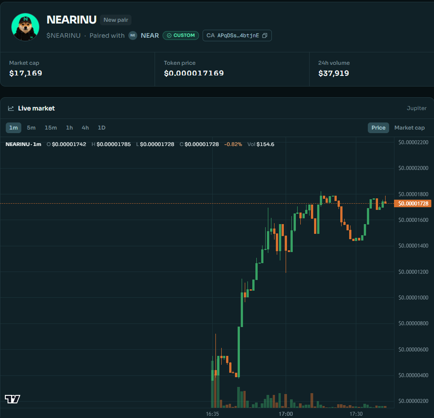Click the high value $0.00001785
Image resolution: width=434 pixels, height=418 pixels.
pos(113,144)
